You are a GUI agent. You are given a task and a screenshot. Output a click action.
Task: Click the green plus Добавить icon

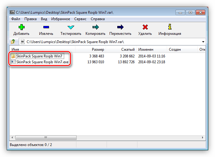(21, 27)
